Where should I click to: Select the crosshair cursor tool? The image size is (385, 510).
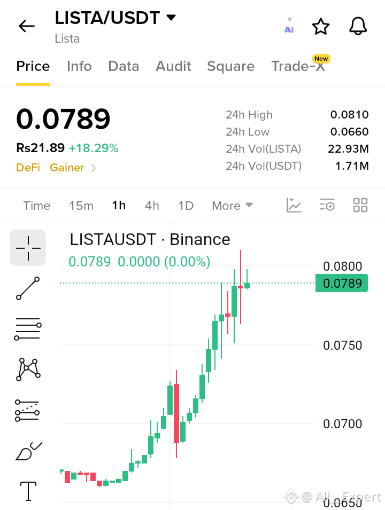tap(28, 248)
